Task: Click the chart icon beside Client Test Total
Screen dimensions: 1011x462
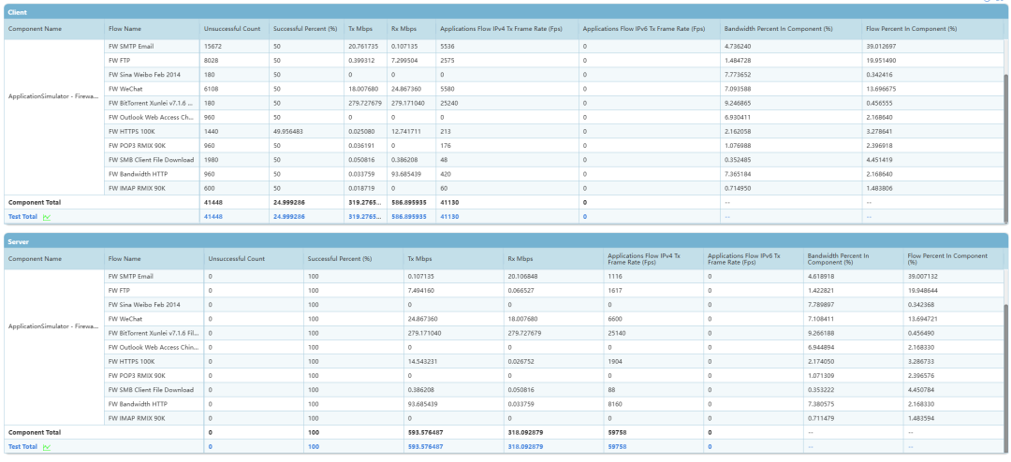Action: click(46, 216)
